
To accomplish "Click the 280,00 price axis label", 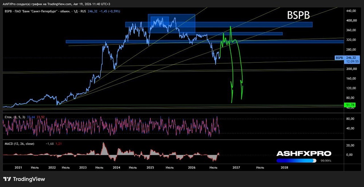I will click(350, 49).
